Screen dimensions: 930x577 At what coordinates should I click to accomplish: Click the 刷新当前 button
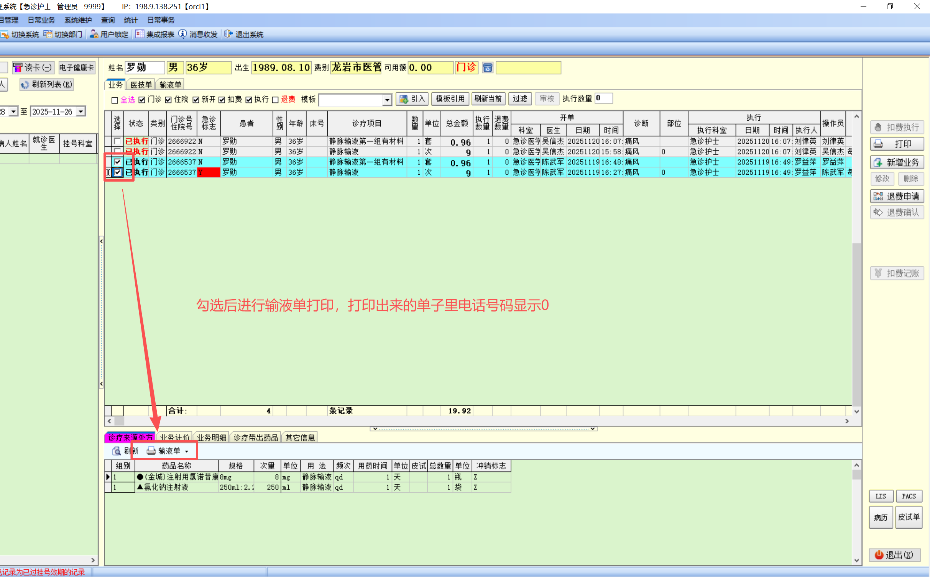point(488,99)
